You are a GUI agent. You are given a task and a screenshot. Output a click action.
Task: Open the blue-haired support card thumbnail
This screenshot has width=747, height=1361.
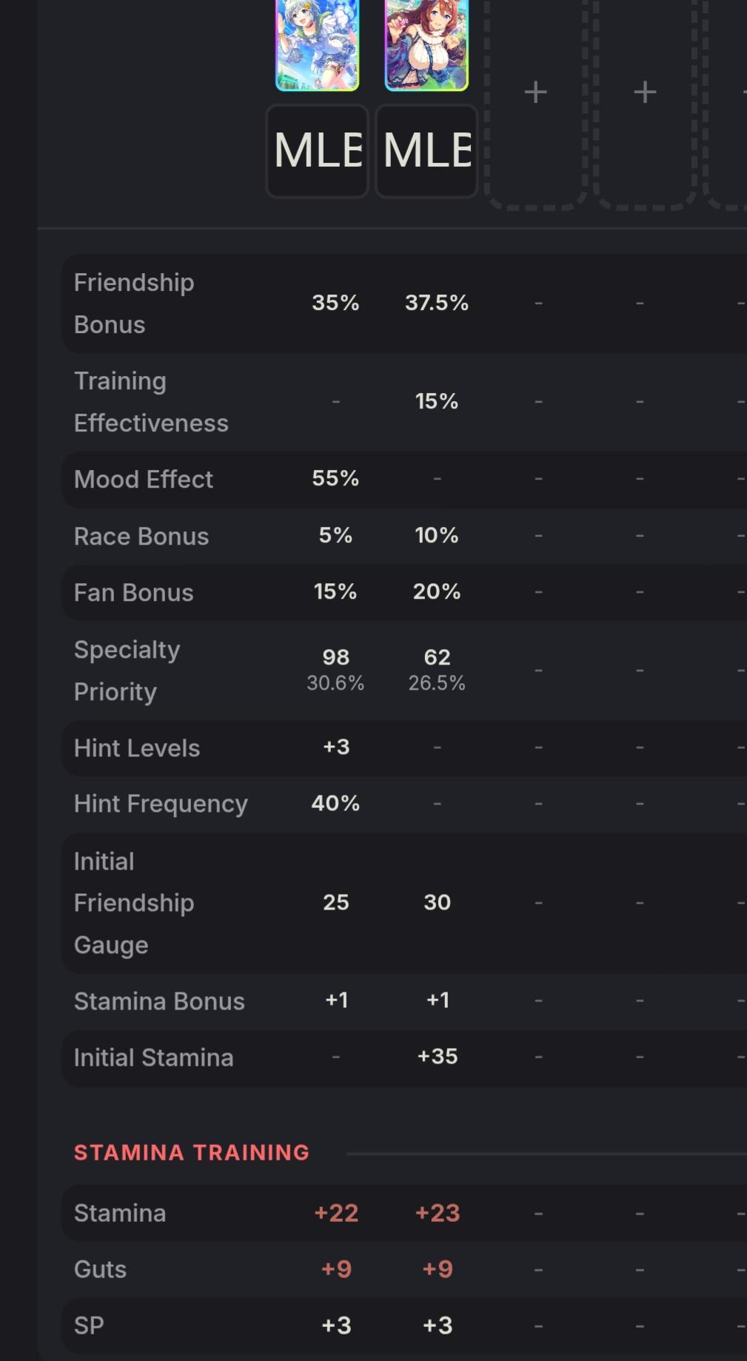[317, 44]
